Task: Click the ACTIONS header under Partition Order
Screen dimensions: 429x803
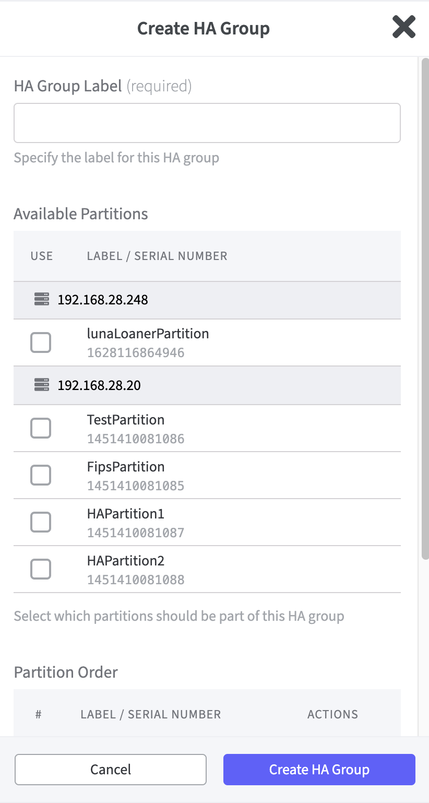Action: (x=332, y=714)
